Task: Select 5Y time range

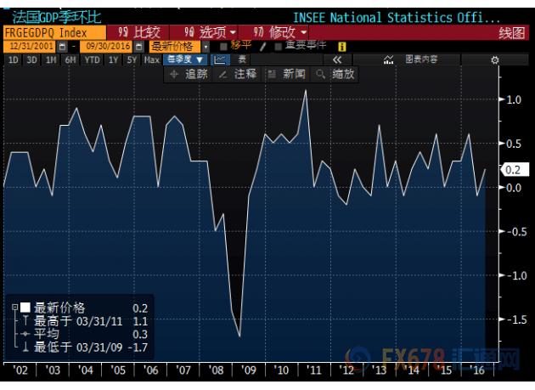Action: click(x=132, y=60)
